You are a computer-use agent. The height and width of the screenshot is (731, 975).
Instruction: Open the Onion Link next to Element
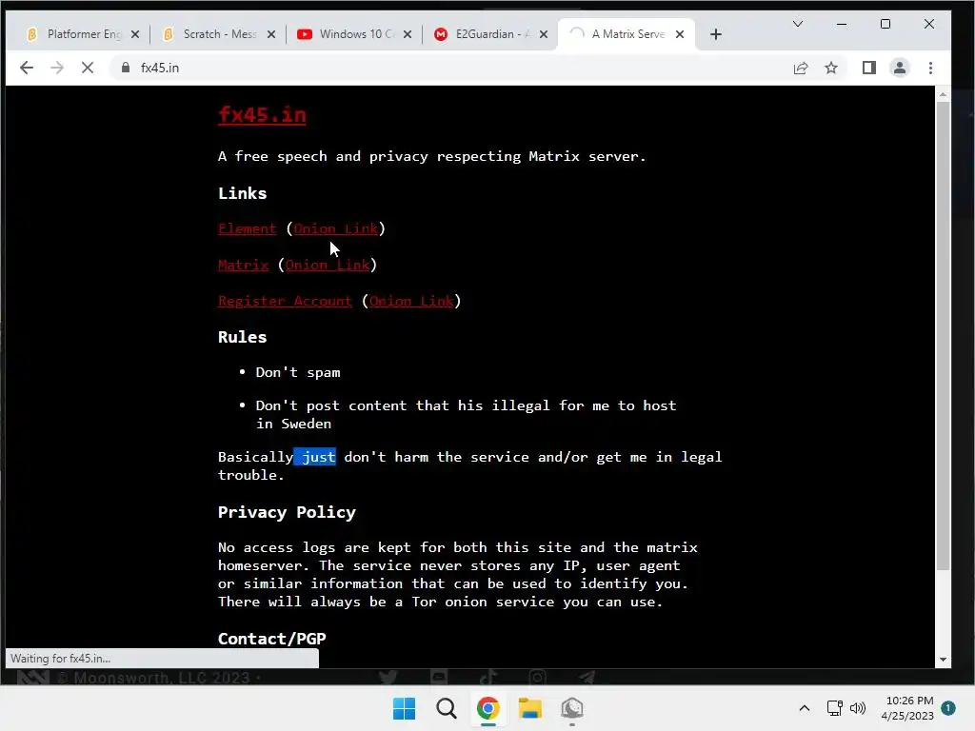point(336,228)
